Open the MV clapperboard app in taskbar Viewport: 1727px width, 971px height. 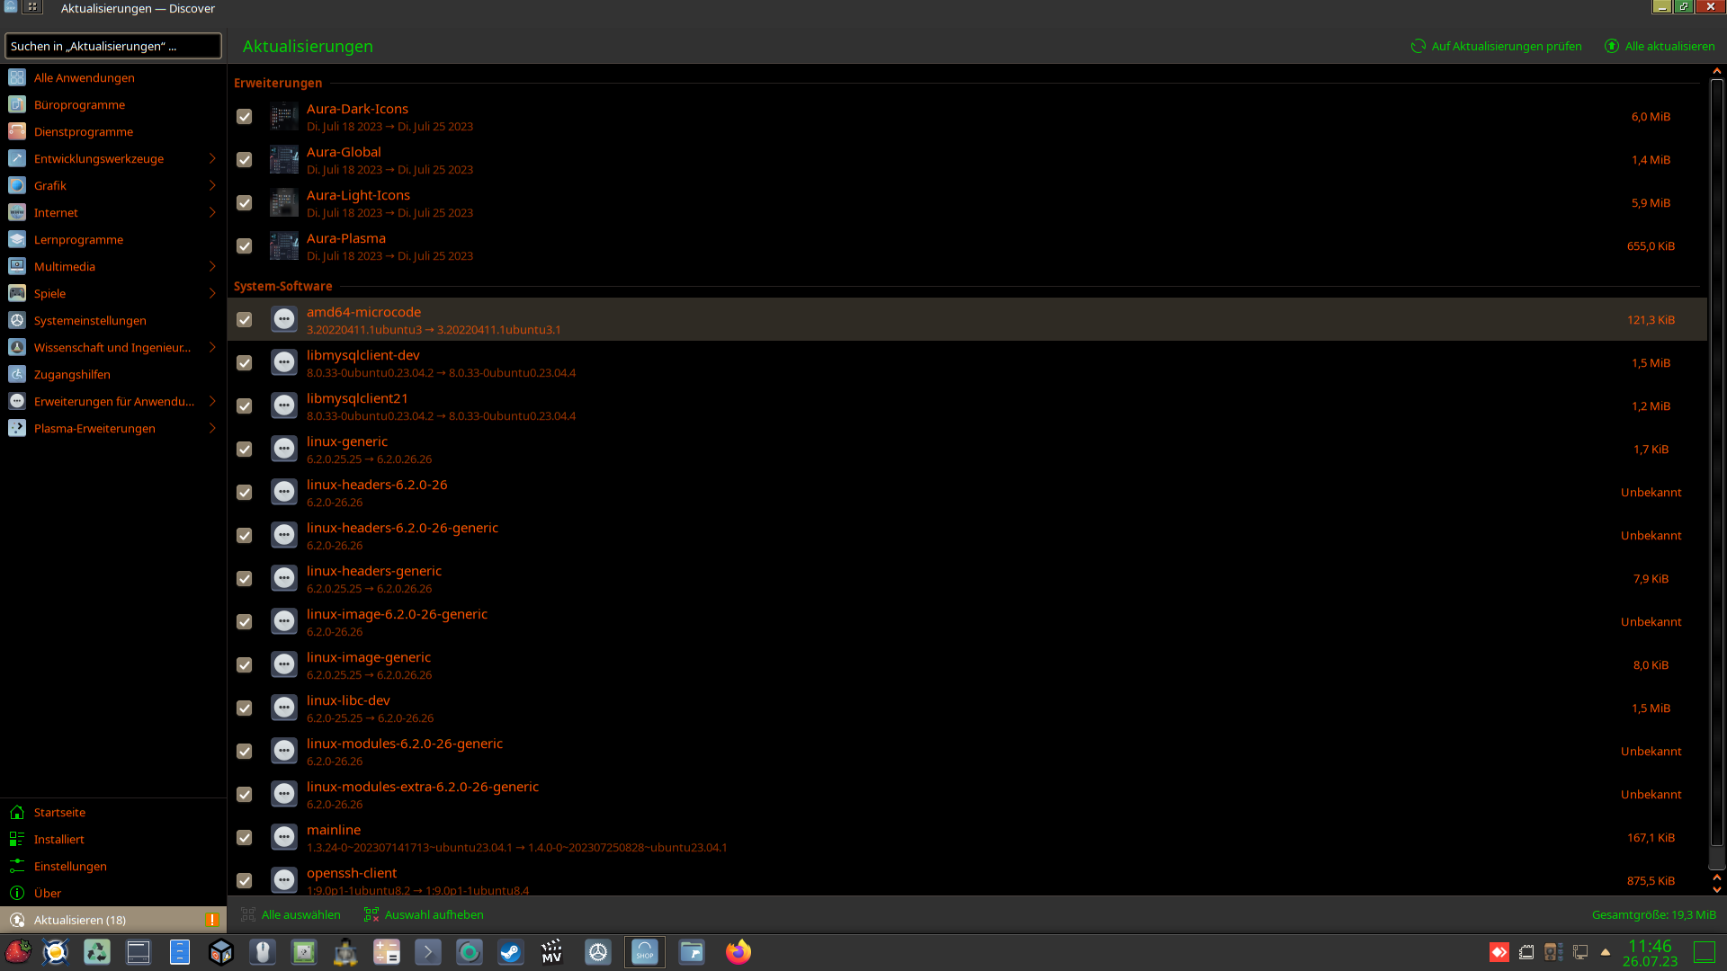552,952
